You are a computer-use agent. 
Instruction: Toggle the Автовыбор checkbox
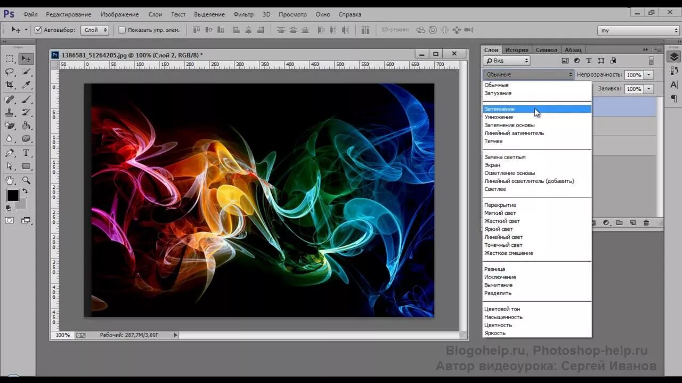tap(38, 30)
